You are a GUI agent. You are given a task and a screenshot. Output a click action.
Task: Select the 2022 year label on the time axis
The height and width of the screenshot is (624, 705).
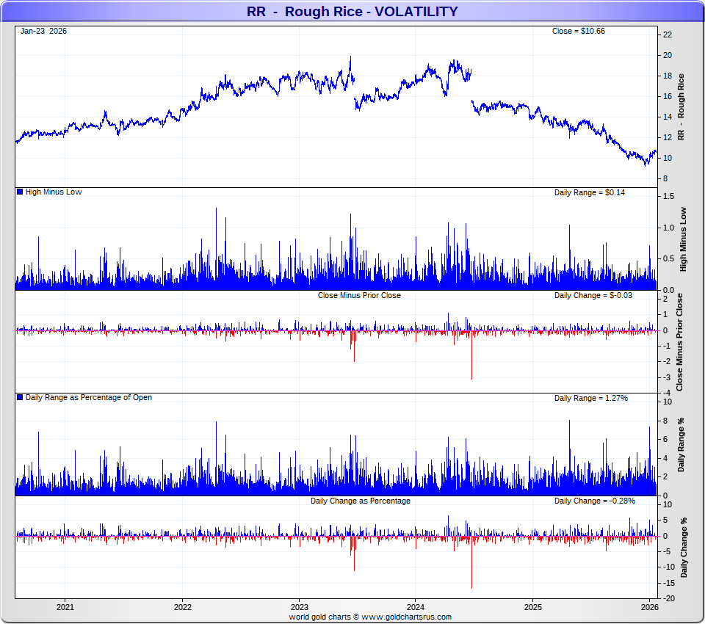182,607
